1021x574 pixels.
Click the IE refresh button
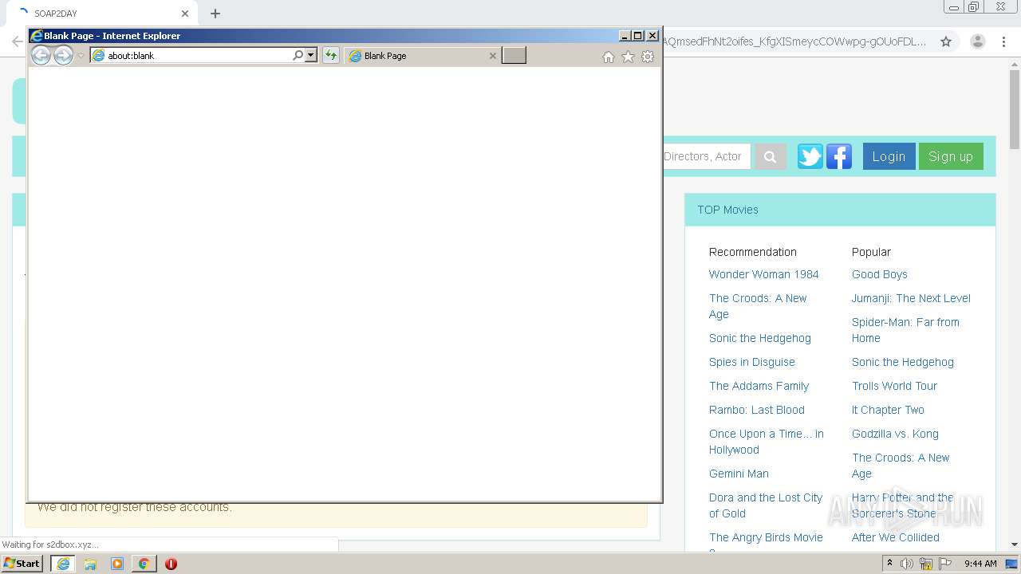tap(330, 56)
